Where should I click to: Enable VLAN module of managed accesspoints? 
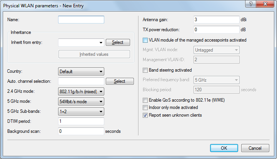click(x=145, y=40)
